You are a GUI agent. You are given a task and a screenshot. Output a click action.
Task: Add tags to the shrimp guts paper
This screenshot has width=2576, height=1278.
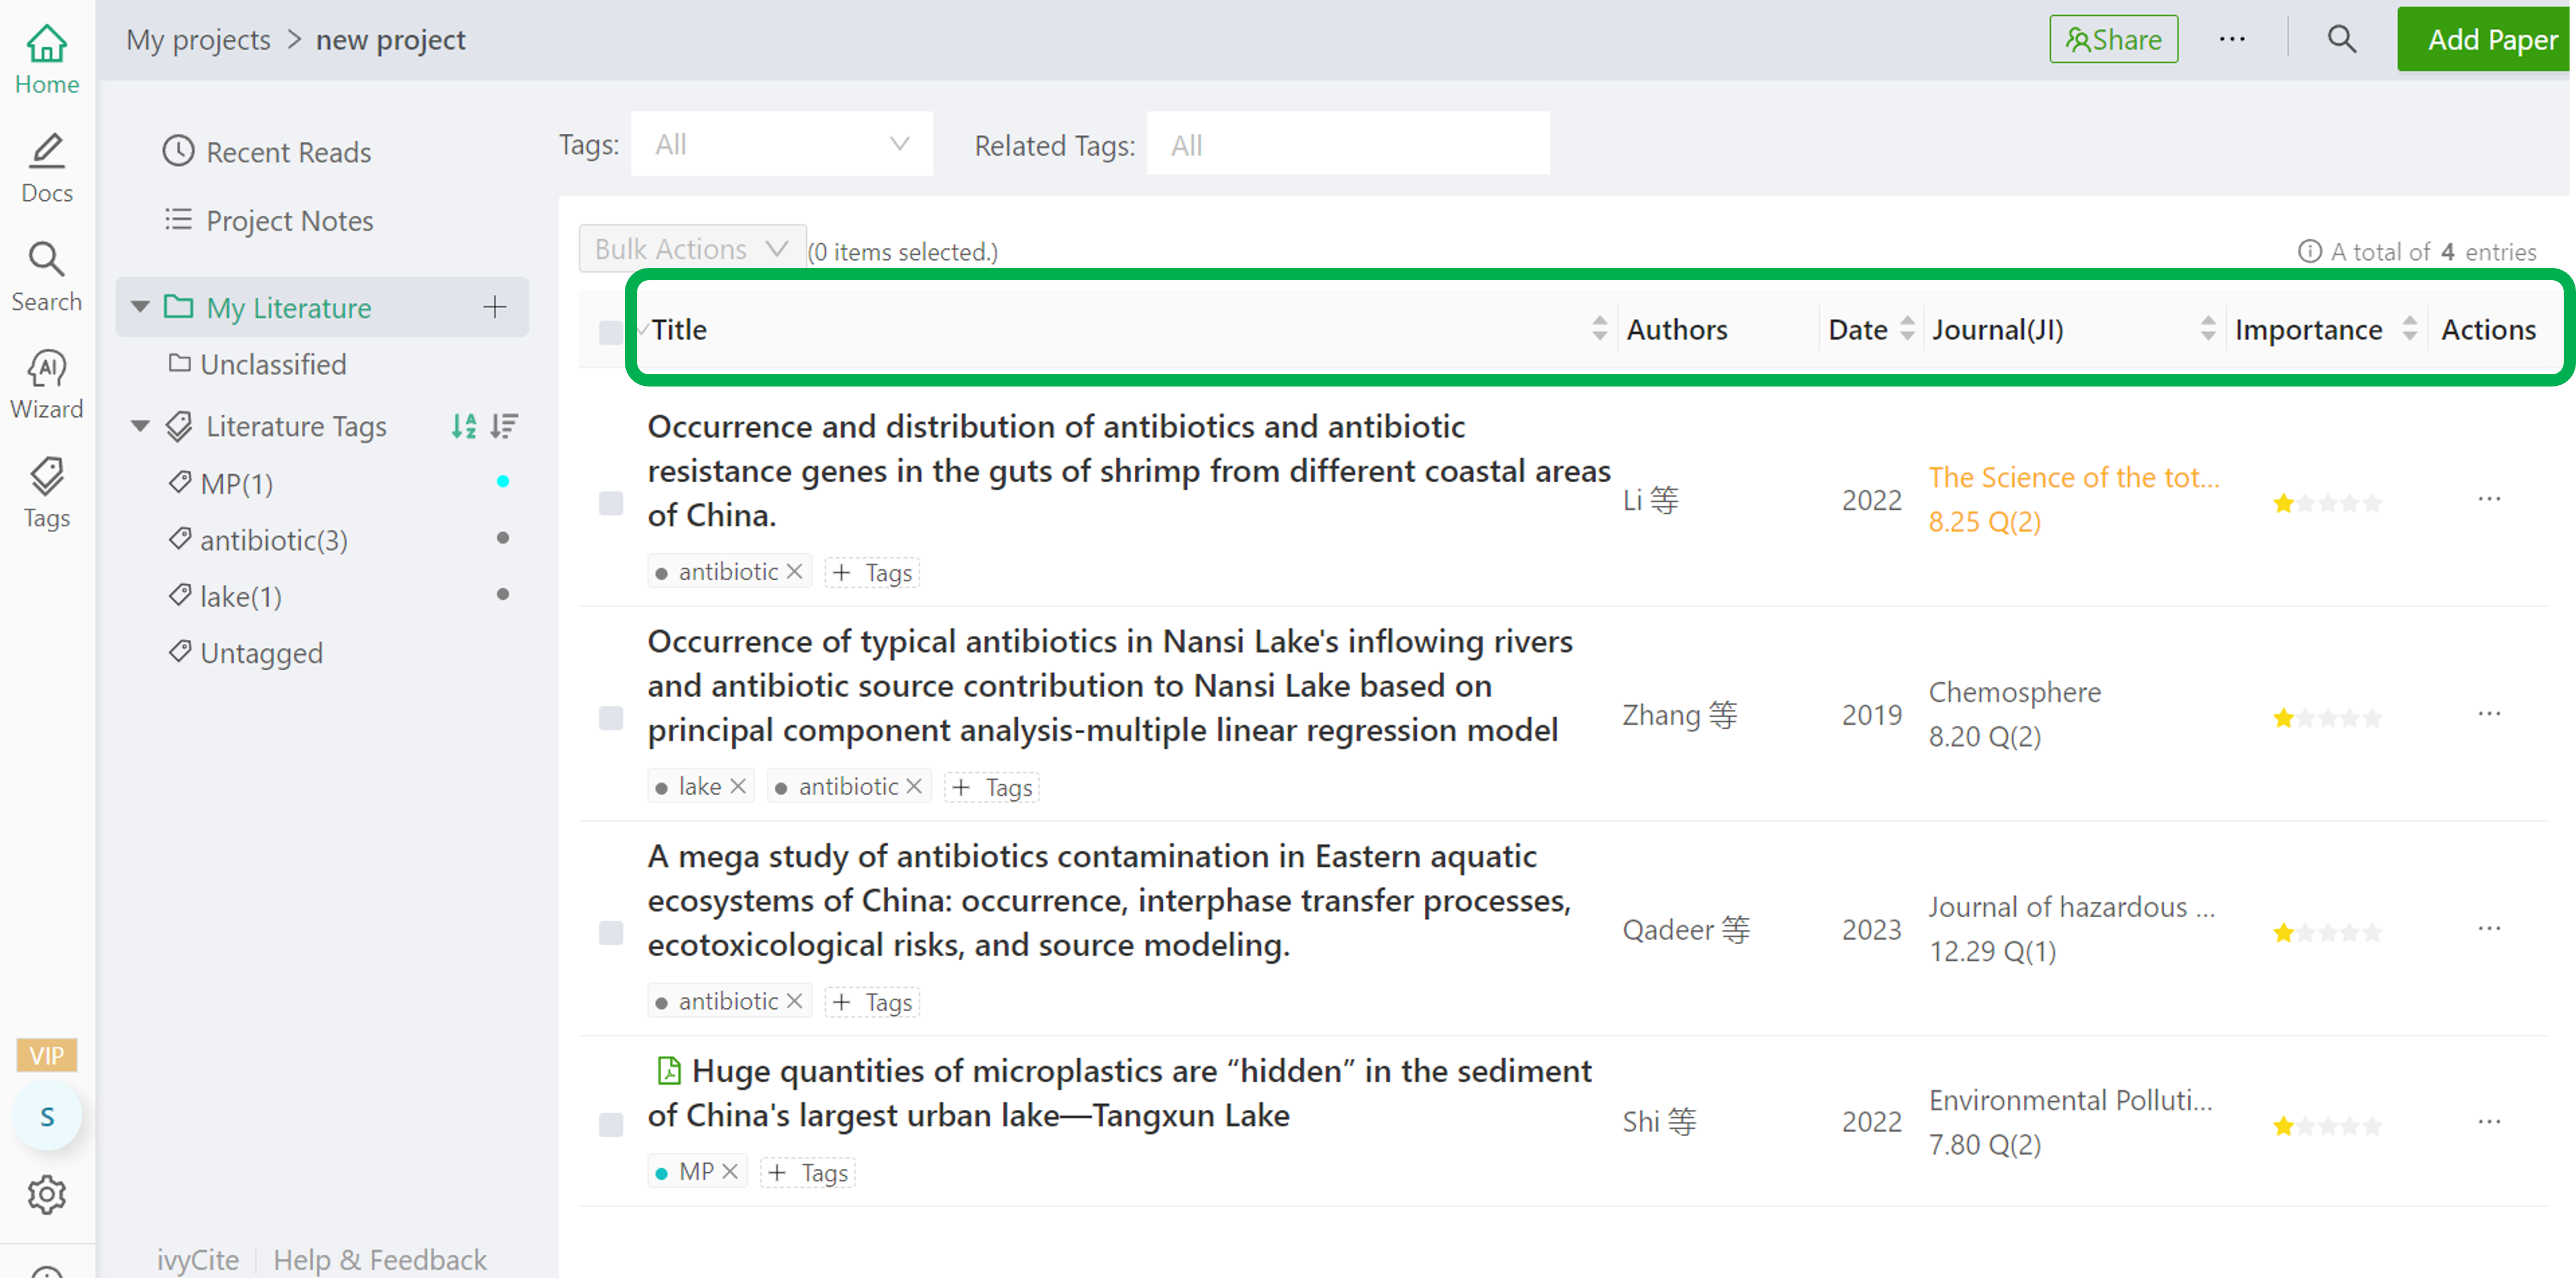coord(872,572)
